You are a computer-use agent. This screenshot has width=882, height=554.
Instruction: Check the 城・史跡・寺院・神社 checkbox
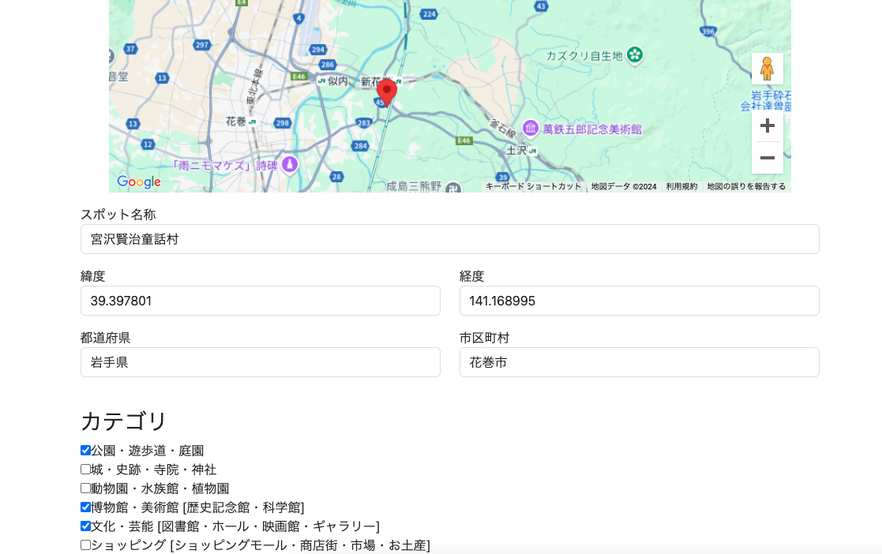tap(85, 469)
